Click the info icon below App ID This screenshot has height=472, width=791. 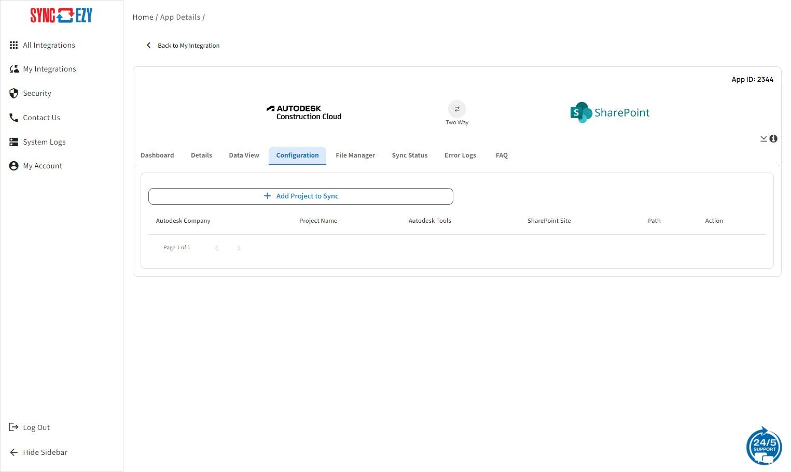tap(773, 139)
